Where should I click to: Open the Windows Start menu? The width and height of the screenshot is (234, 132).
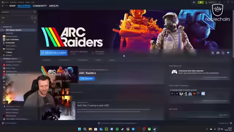80,129
